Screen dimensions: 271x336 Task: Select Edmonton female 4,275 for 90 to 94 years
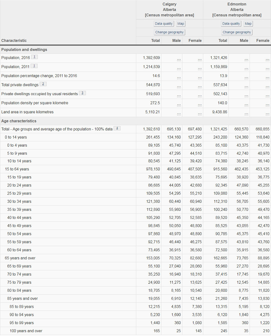pos(264,315)
